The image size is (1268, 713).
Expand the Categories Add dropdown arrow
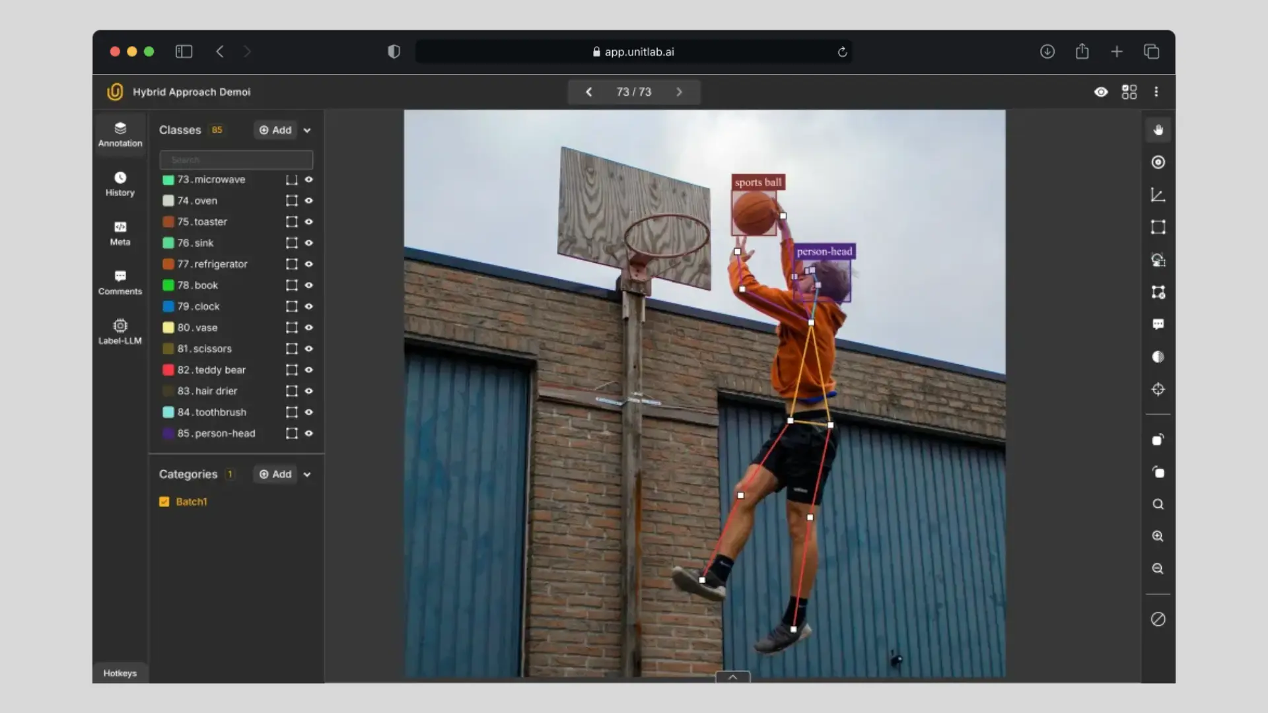coord(307,475)
